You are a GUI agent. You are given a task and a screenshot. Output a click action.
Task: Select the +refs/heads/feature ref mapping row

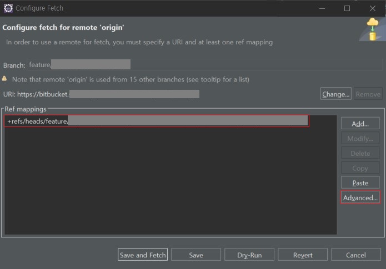157,121
